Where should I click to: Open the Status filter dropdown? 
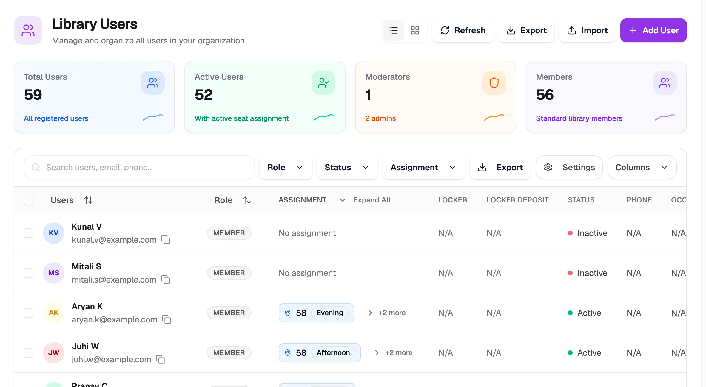pos(347,167)
